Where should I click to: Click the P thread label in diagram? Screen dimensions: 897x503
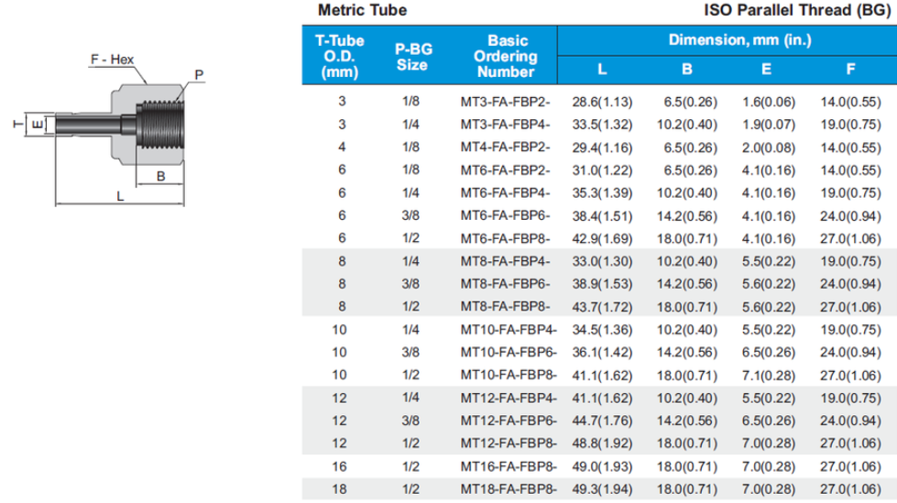tap(199, 74)
